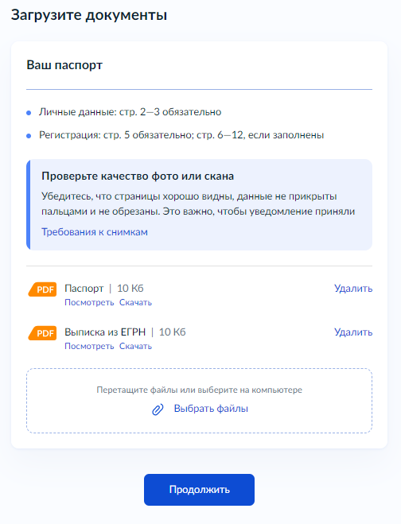View the Выписка из ЕГРН file
The image size is (401, 524).
pyautogui.click(x=89, y=346)
